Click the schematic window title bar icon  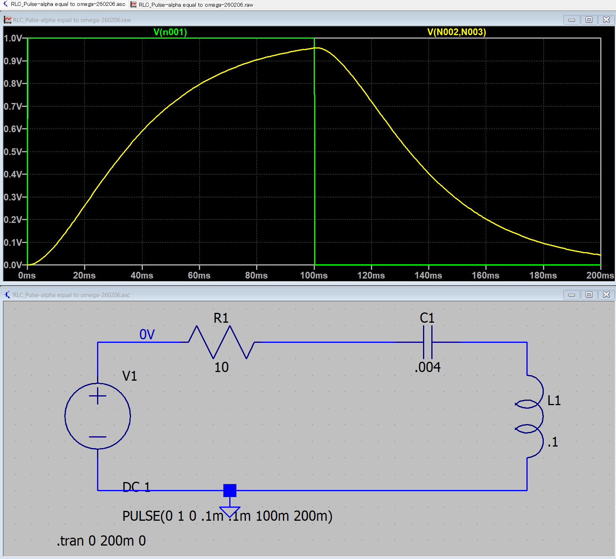click(x=7, y=295)
